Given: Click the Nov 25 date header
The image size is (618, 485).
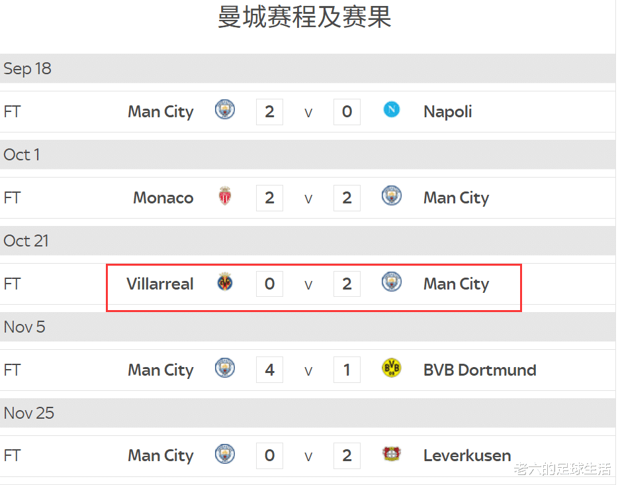Looking at the screenshot, I should coord(29,413).
